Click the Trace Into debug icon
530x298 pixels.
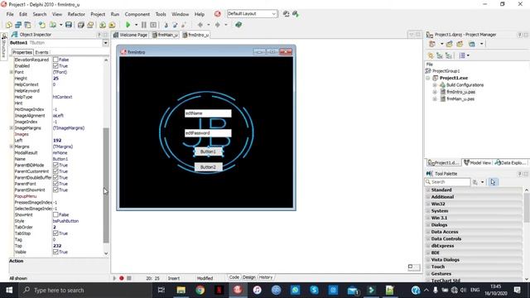click(x=166, y=25)
